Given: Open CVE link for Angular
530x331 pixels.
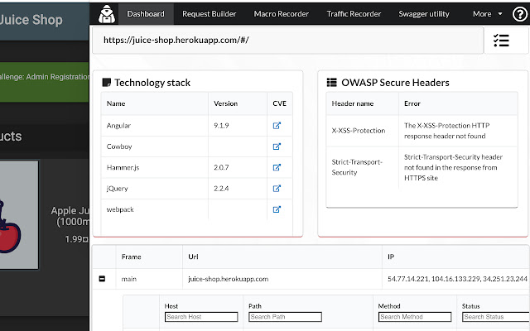Looking at the screenshot, I should (x=277, y=126).
